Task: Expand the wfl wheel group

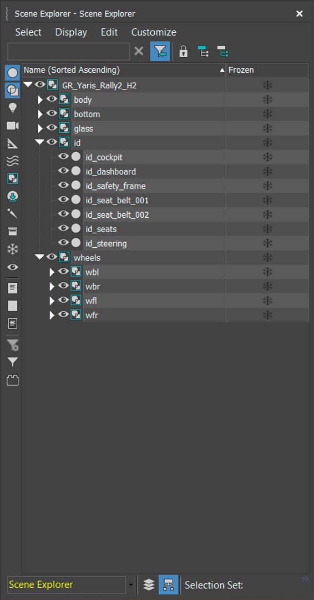Action: tap(52, 301)
